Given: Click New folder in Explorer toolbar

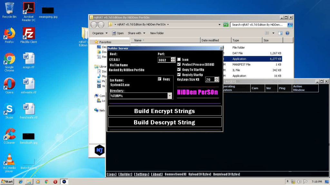Looking at the screenshot, I should coord(157,33).
